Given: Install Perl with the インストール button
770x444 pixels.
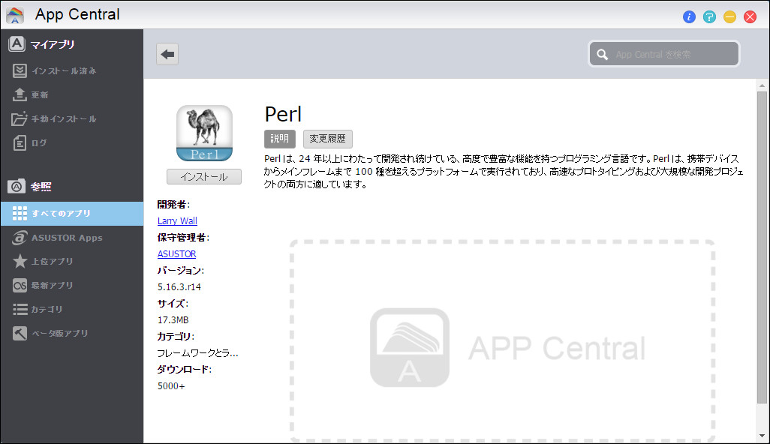Looking at the screenshot, I should click(x=203, y=176).
